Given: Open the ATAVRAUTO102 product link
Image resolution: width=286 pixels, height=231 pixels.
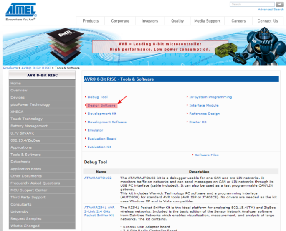Looking at the screenshot, I should pos(98,178).
